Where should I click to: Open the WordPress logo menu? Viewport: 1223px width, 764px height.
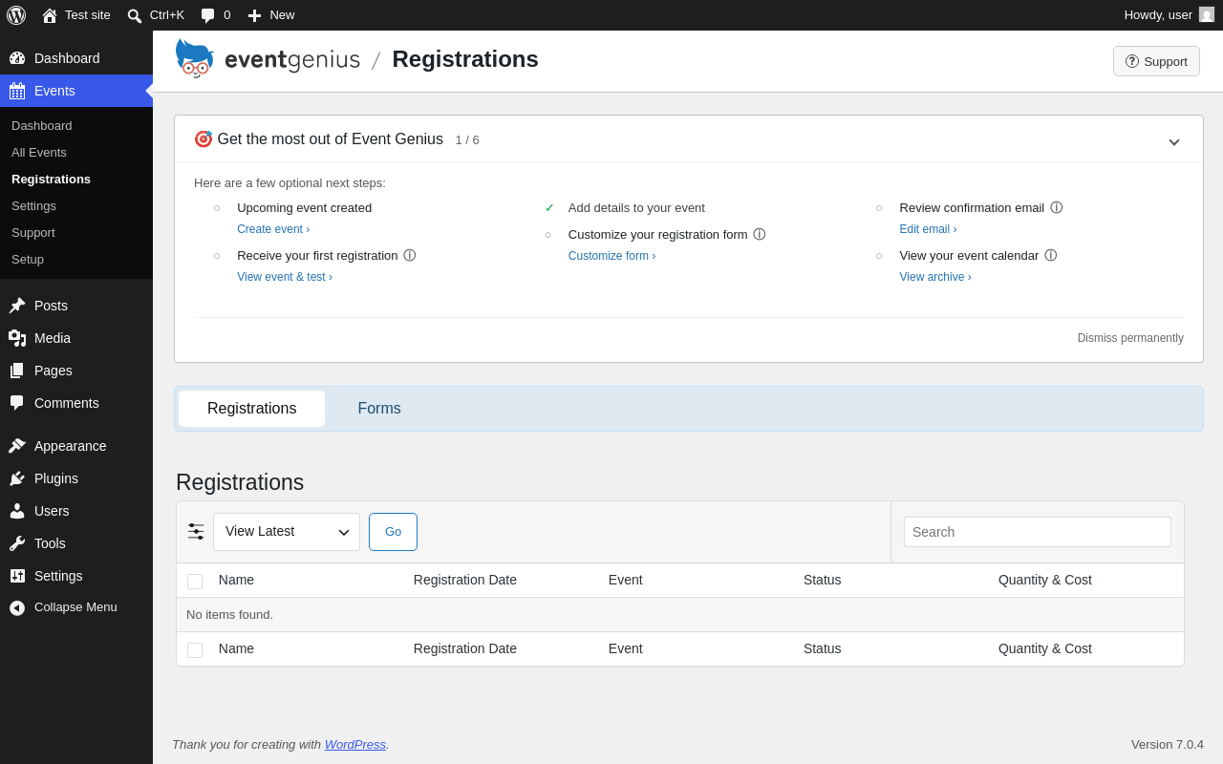[x=16, y=15]
